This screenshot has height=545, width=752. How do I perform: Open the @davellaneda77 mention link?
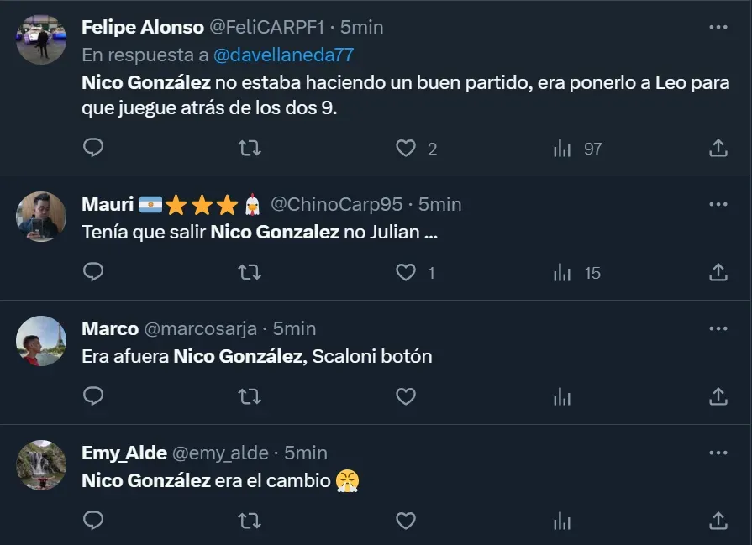tap(284, 55)
